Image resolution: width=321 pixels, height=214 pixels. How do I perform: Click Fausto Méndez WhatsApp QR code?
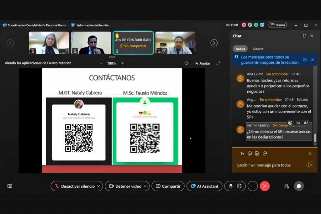coord(145,138)
